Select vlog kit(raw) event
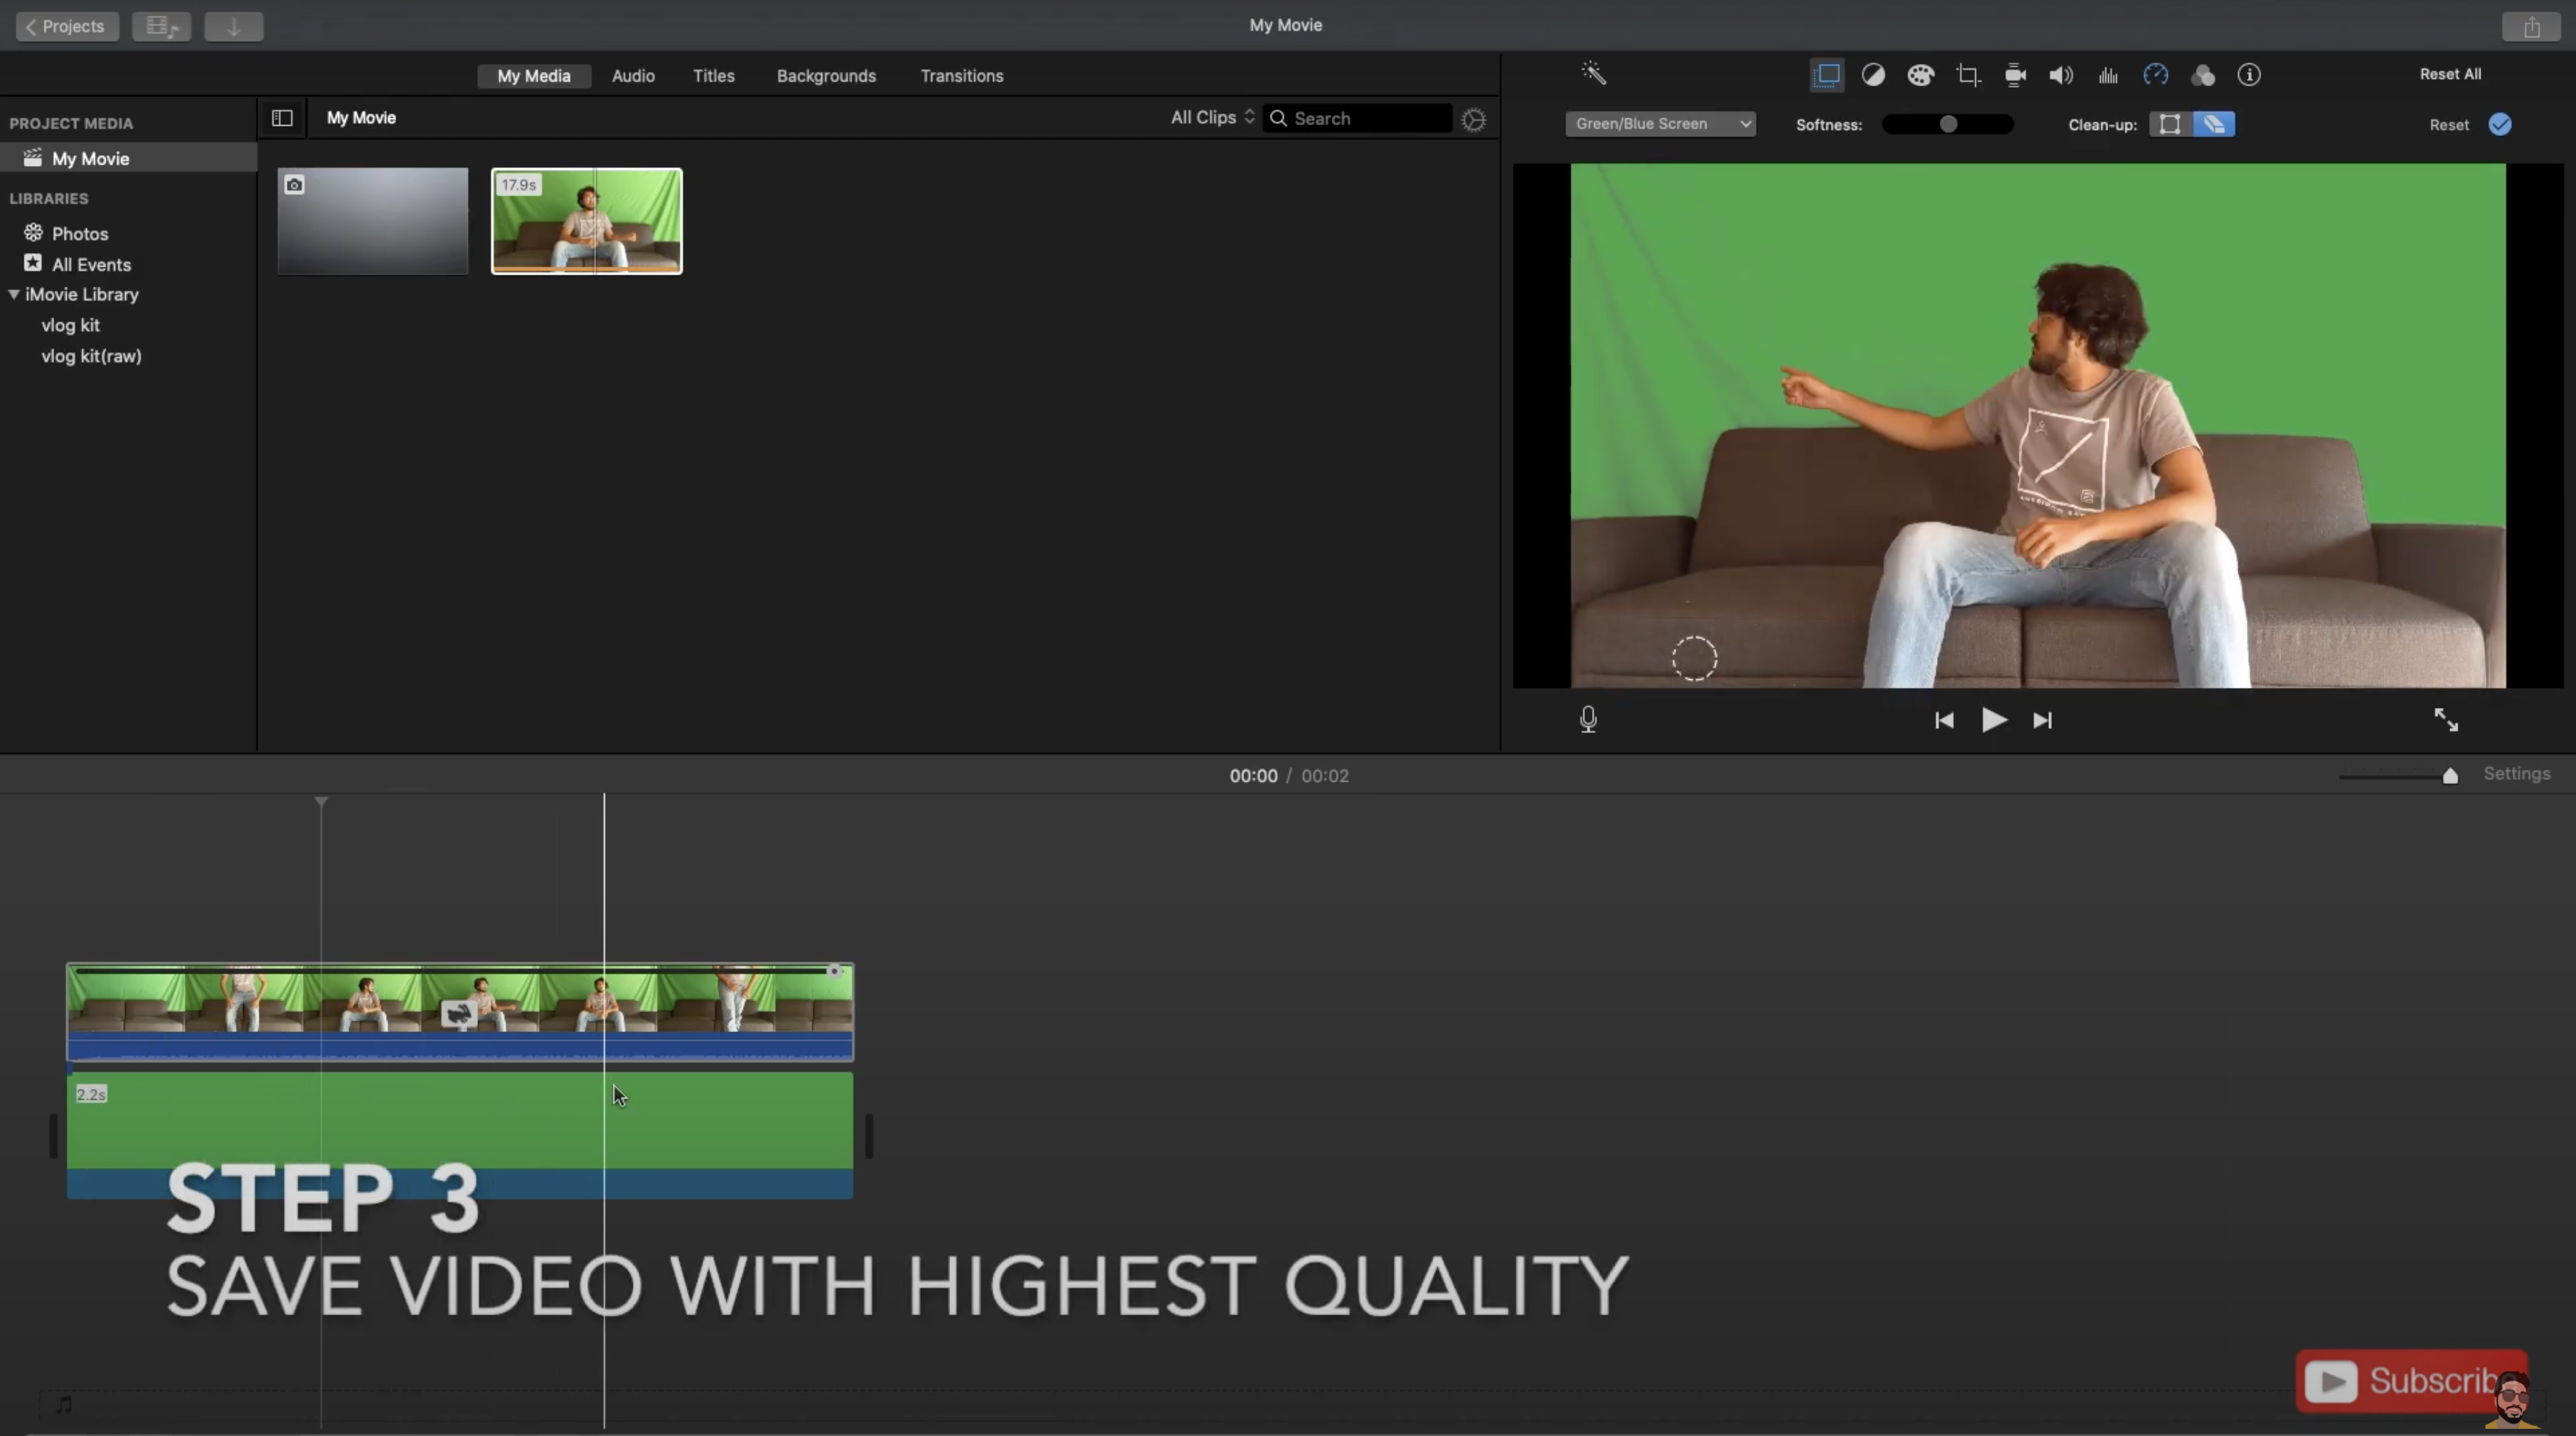Screen dimensions: 2576x1436 (91, 356)
